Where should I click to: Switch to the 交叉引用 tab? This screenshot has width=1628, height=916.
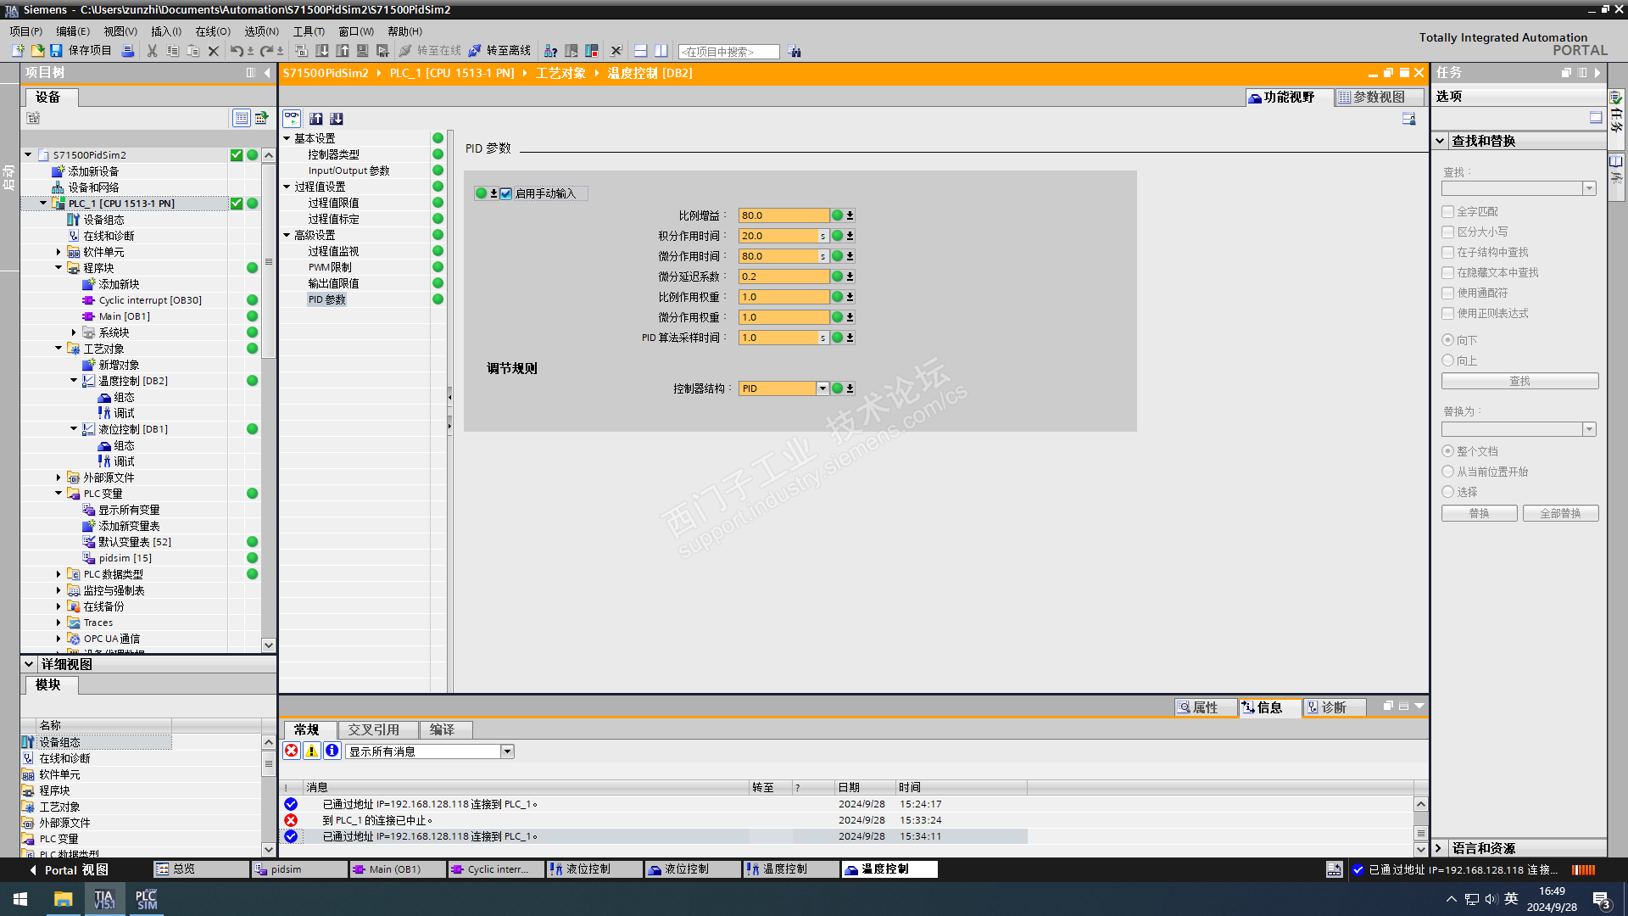373,729
